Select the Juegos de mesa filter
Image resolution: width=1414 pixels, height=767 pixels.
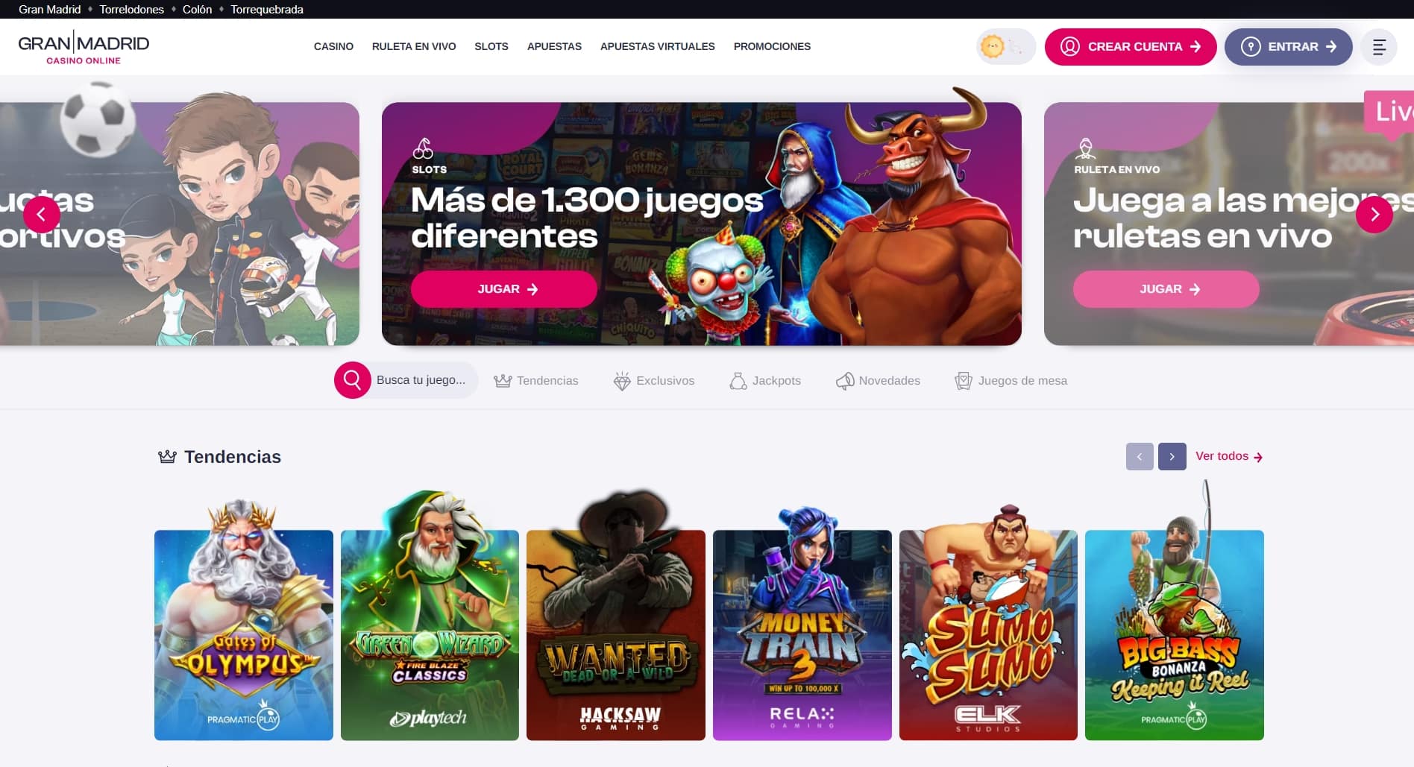click(x=1011, y=380)
